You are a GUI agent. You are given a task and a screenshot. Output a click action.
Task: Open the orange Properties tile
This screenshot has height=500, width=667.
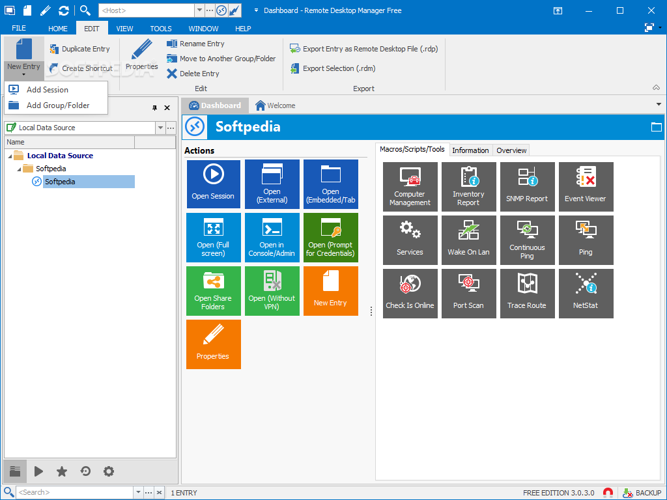[213, 344]
